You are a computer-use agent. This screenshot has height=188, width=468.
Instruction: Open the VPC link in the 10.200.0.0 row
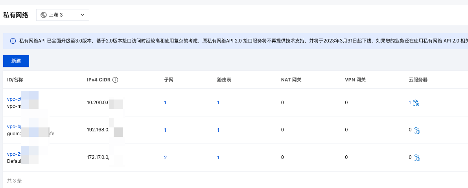[14, 99]
